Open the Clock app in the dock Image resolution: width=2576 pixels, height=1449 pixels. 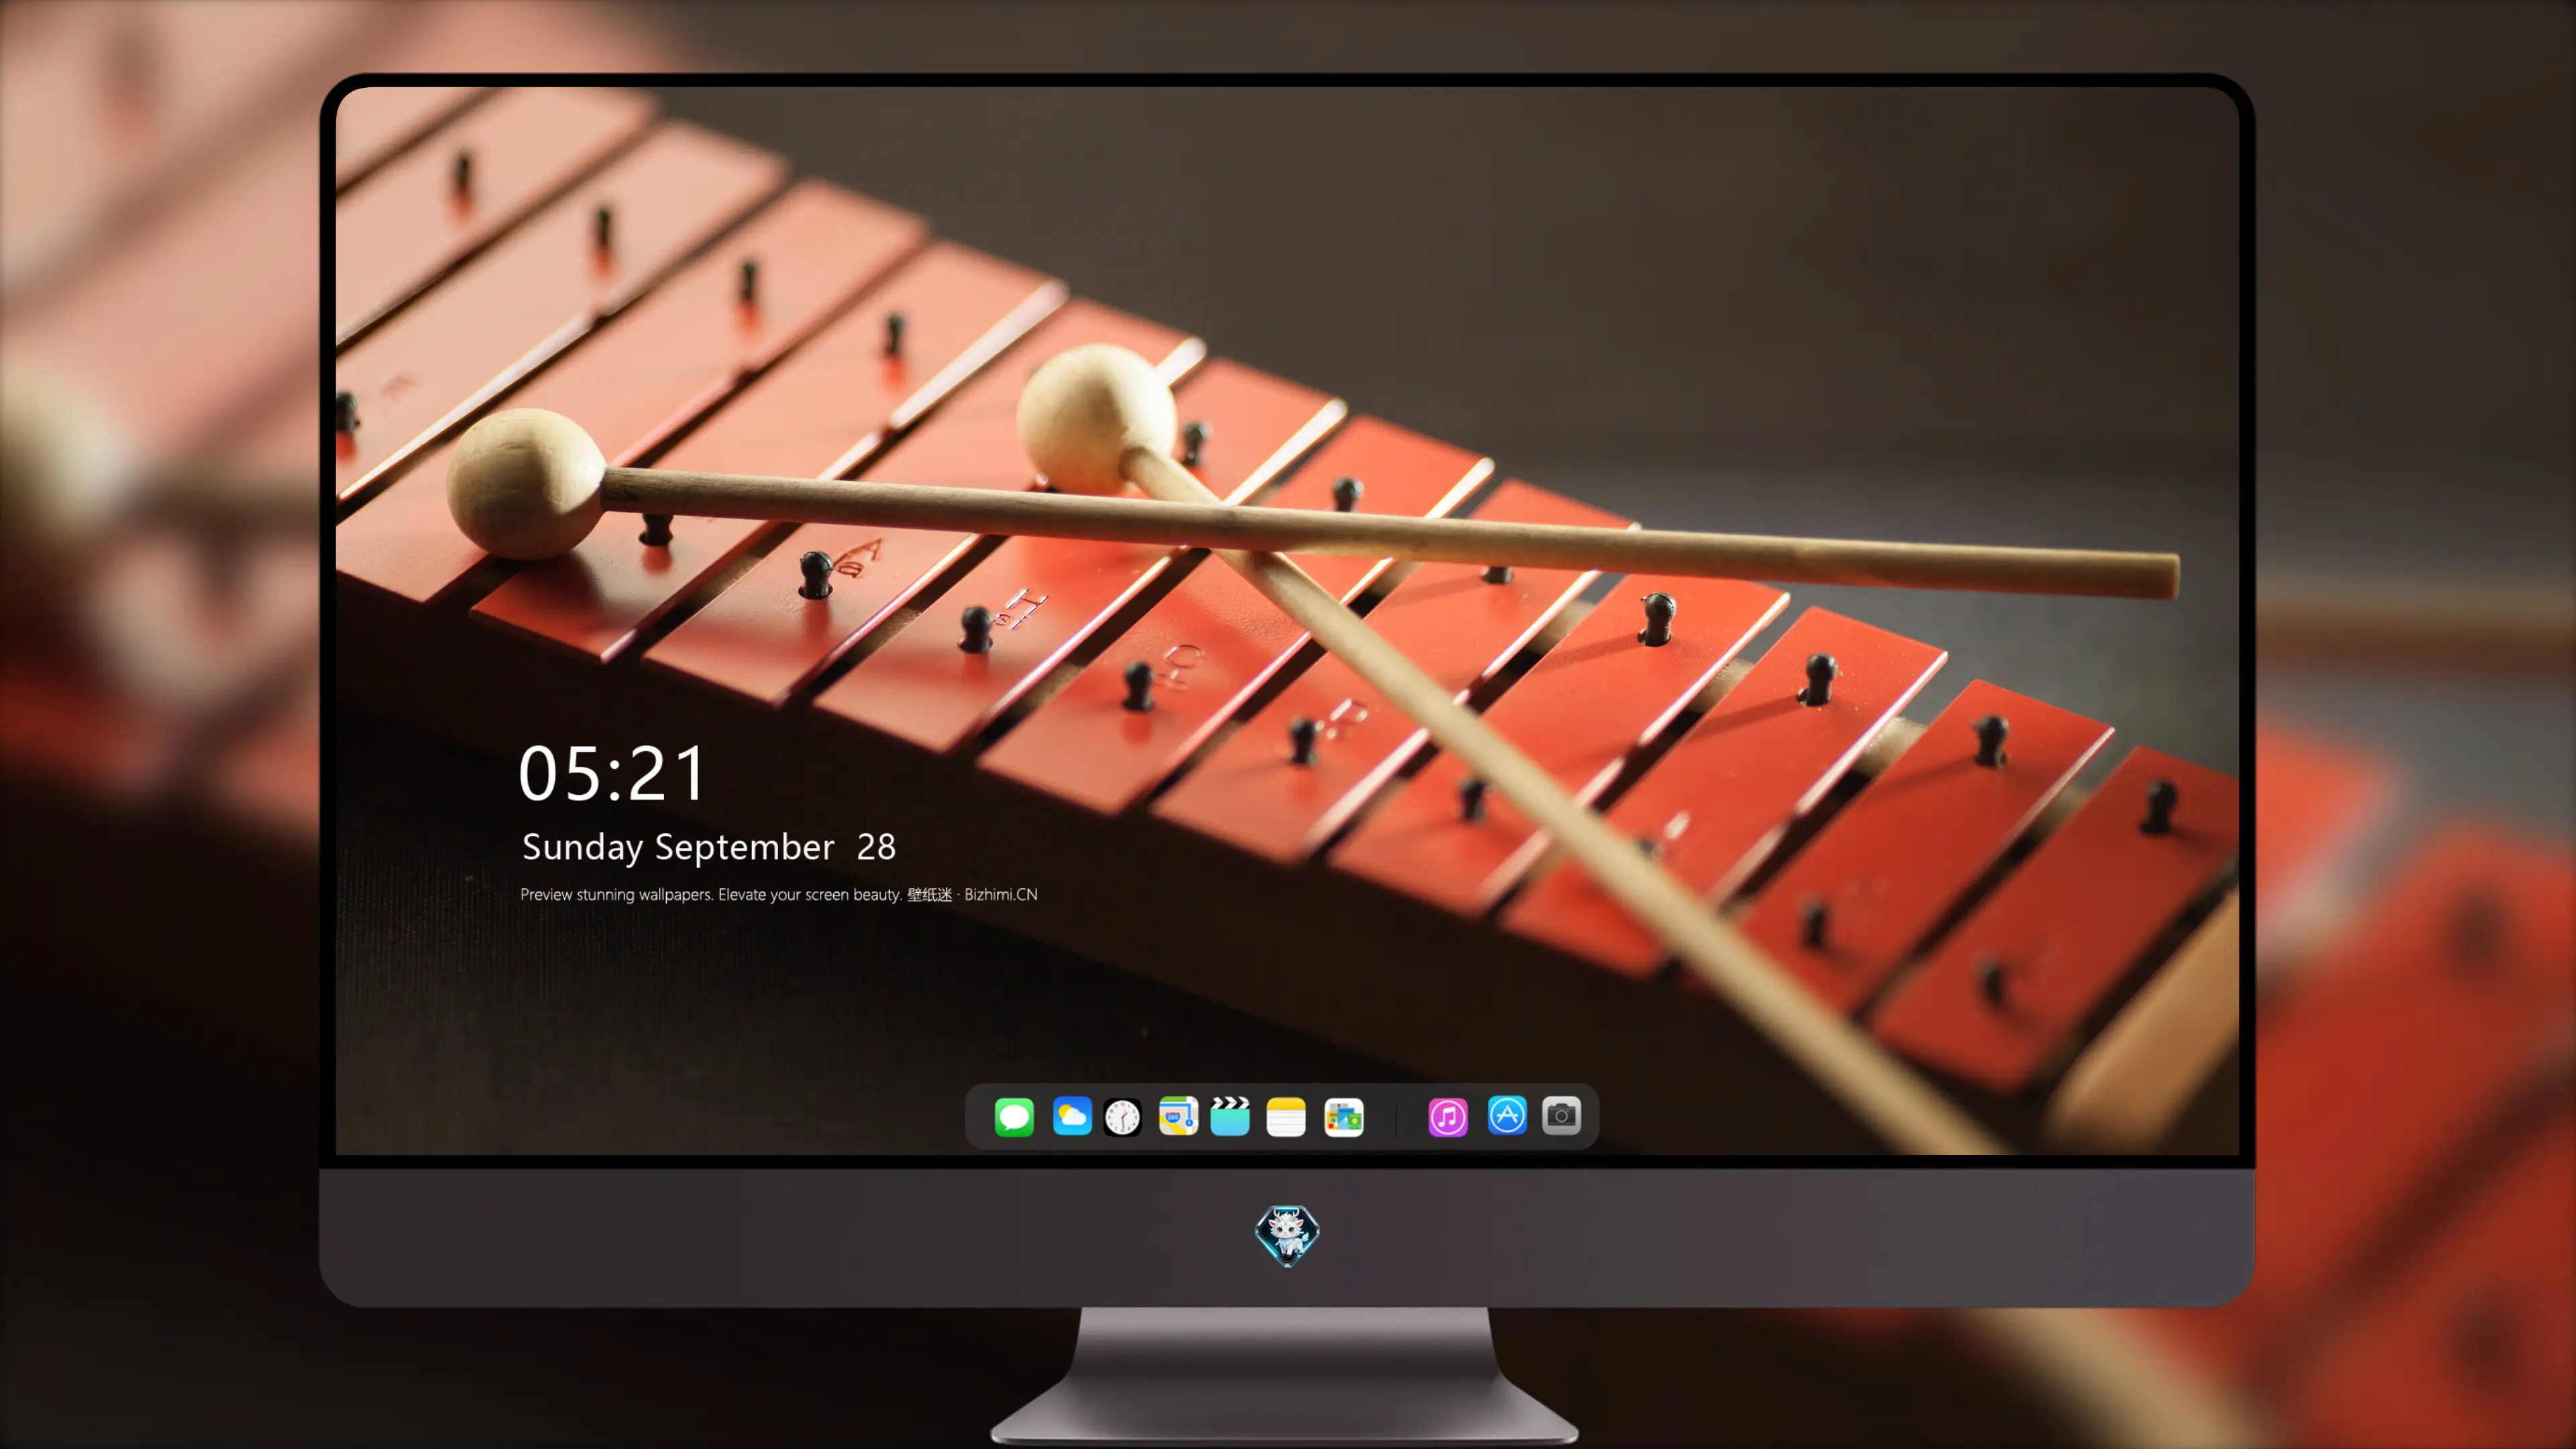[1123, 1116]
